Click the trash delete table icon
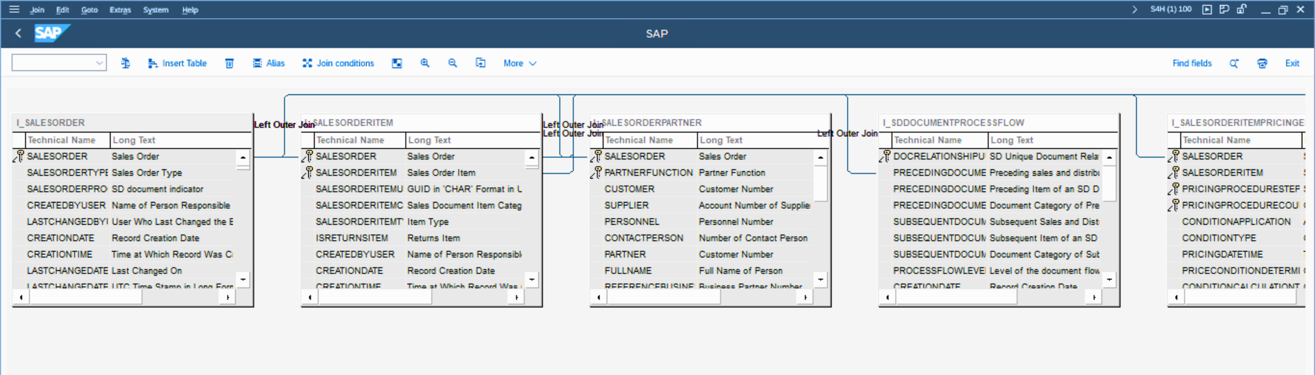Viewport: 1315px width, 375px height. [x=229, y=63]
